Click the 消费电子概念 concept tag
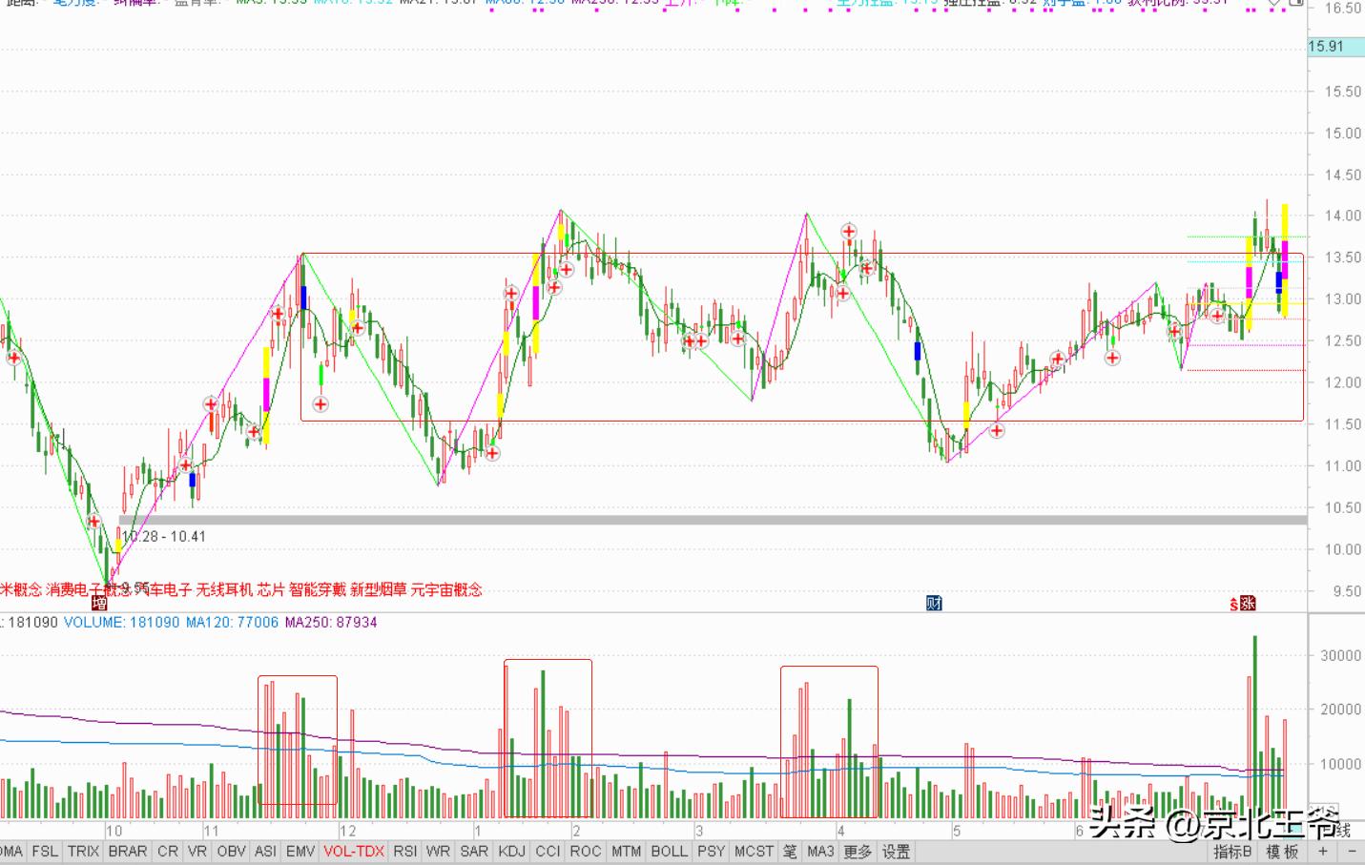Image resolution: width=1365 pixels, height=865 pixels. point(89,589)
